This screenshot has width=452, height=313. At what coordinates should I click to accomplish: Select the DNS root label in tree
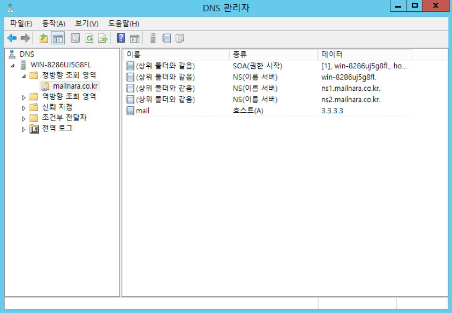(x=27, y=54)
